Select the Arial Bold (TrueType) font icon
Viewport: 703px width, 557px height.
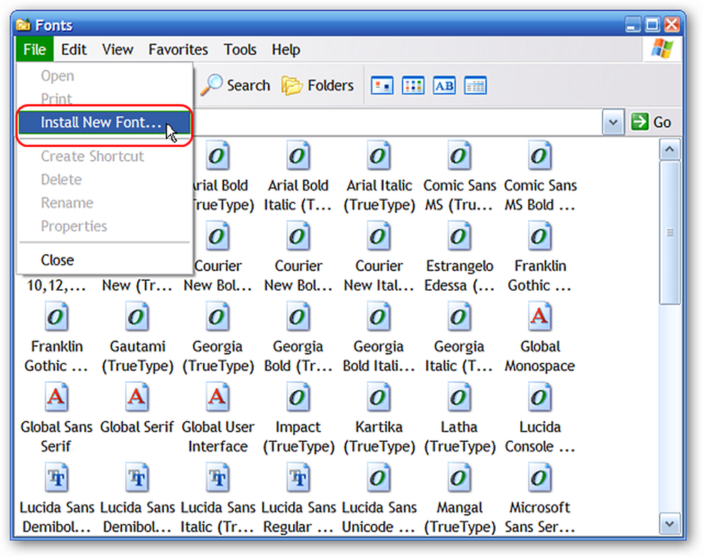pyautogui.click(x=218, y=157)
